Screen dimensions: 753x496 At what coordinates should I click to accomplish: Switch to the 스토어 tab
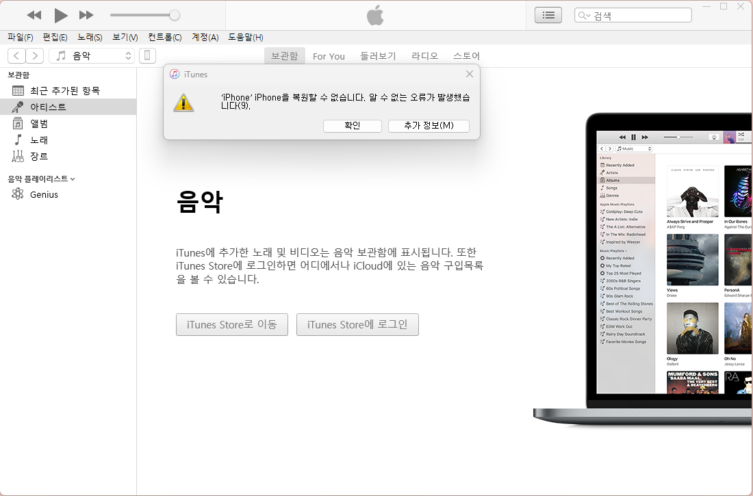(x=466, y=56)
